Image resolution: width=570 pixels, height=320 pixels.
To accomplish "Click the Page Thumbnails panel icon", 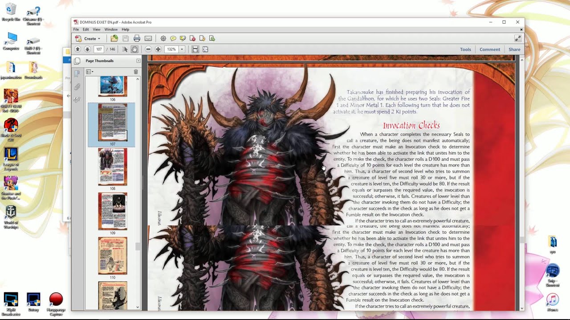I will click(x=77, y=61).
